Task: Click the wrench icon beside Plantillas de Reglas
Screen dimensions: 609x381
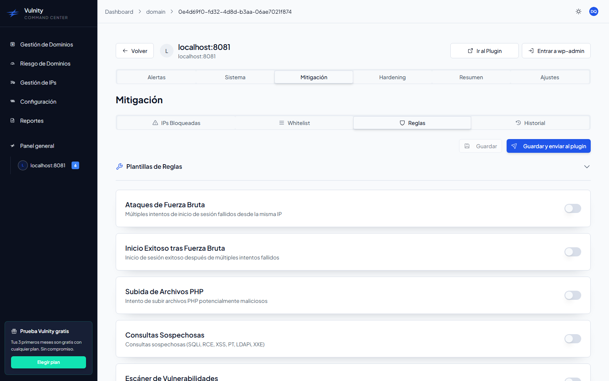Action: [120, 166]
